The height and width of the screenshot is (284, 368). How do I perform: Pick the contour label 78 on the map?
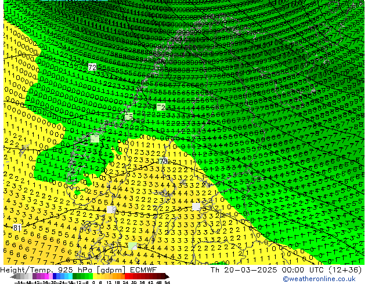[164, 162]
